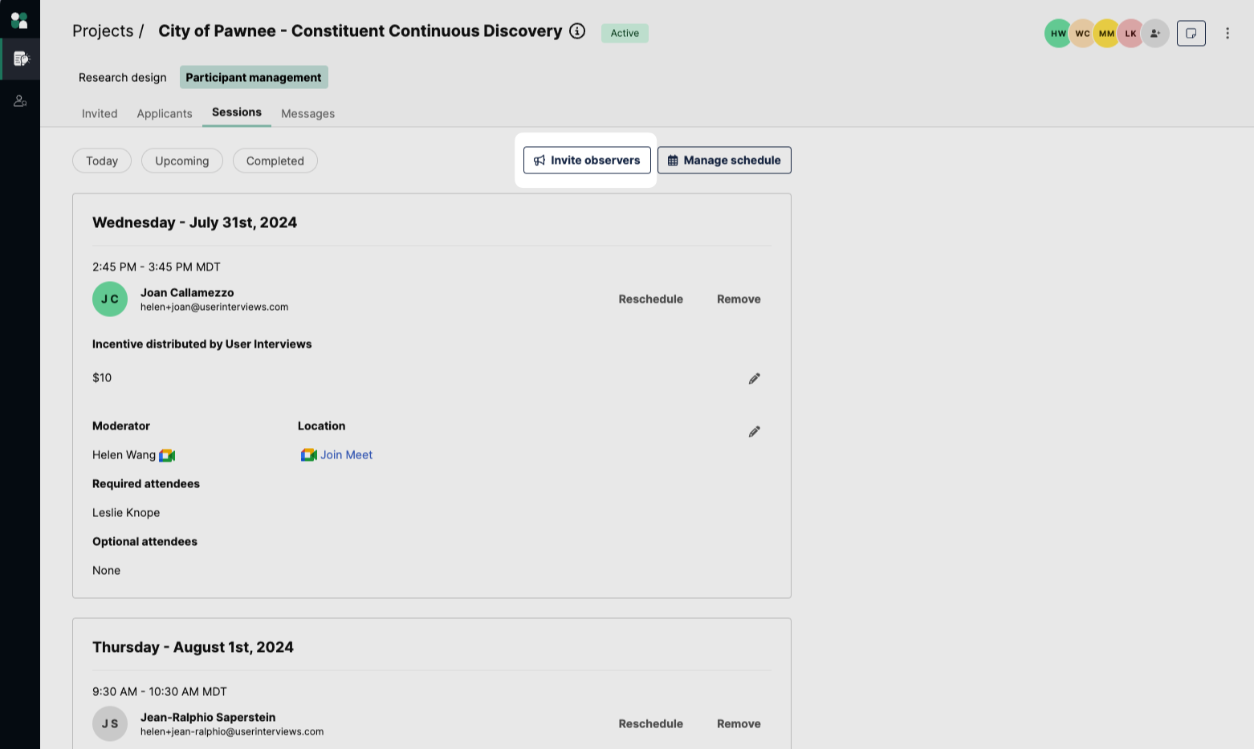The height and width of the screenshot is (749, 1254).
Task: Open the three-dot more options menu
Action: coord(1228,33)
